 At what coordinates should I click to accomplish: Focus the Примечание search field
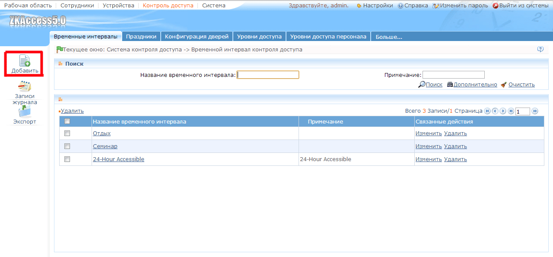pos(454,75)
